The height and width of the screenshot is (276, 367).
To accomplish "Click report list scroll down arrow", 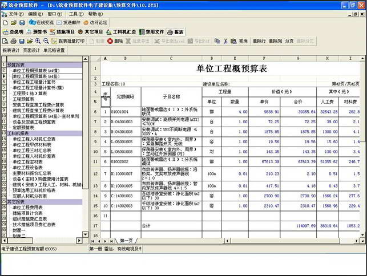I will point(85,234).
